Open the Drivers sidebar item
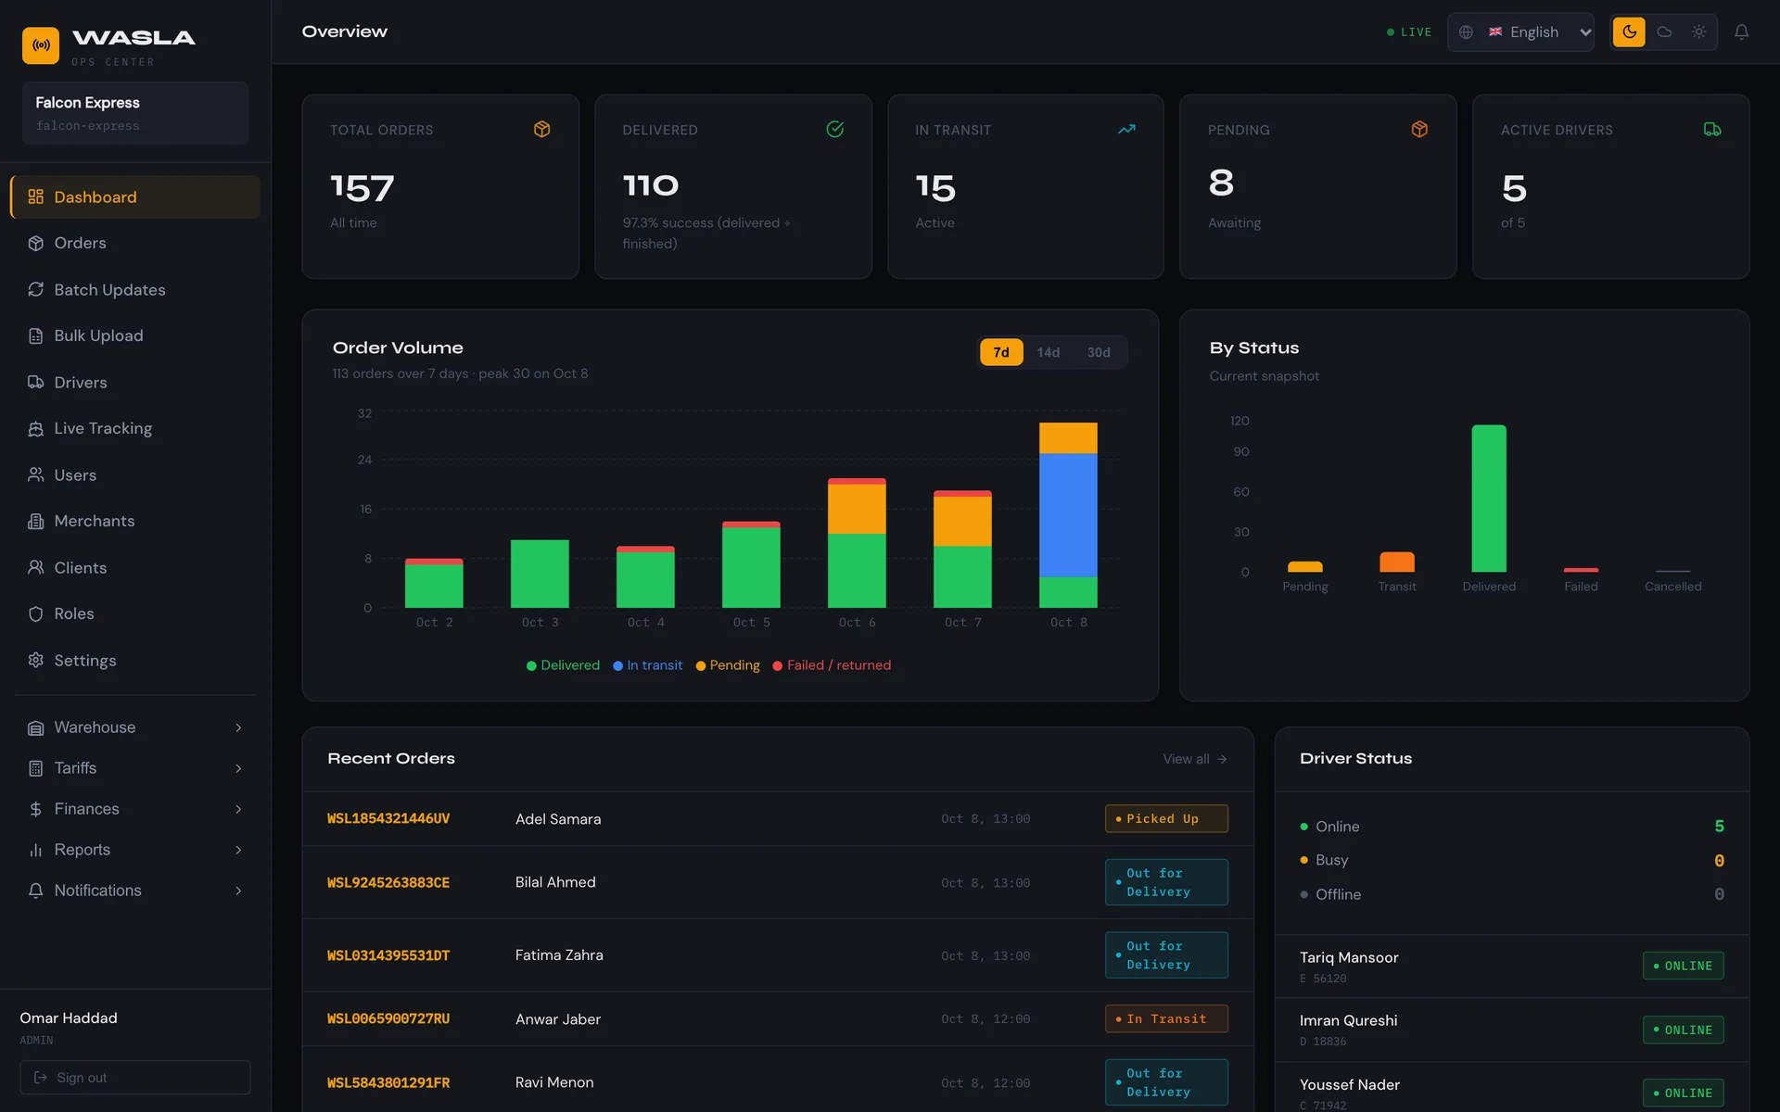1780x1112 pixels. coord(135,382)
